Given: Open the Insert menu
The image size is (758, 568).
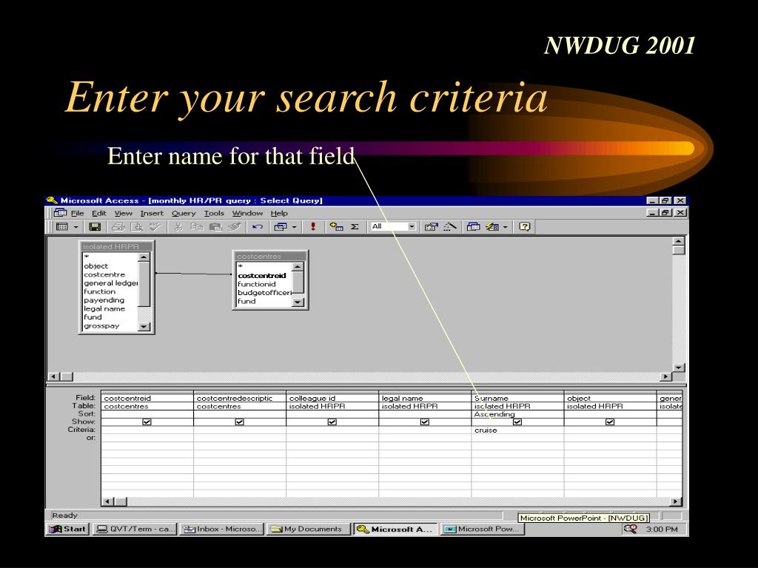Looking at the screenshot, I should tap(152, 213).
